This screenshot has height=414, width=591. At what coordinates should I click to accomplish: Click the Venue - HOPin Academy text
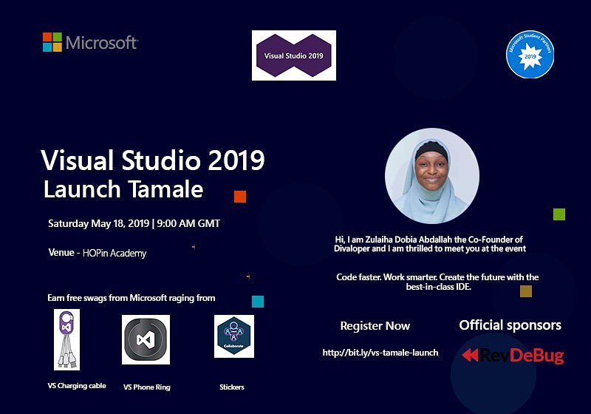(98, 253)
